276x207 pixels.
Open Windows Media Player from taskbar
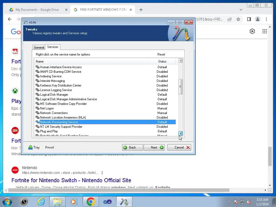pos(74,202)
